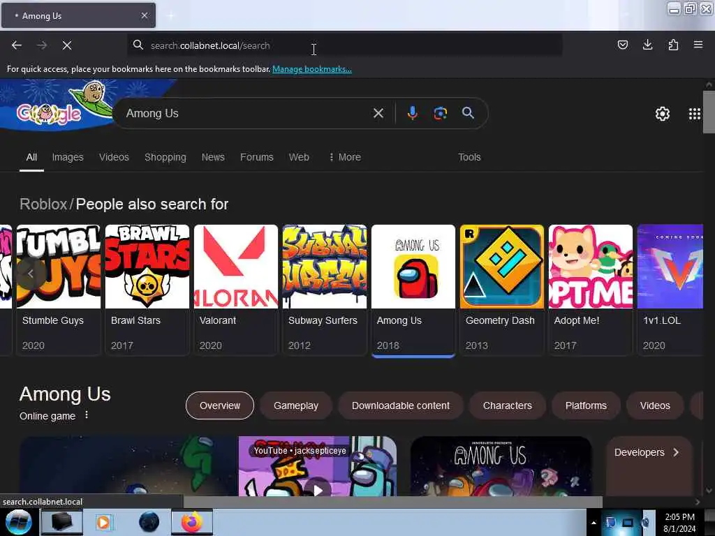Viewport: 715px width, 536px height.
Task: Open the media player taskbar icon
Action: (103, 522)
